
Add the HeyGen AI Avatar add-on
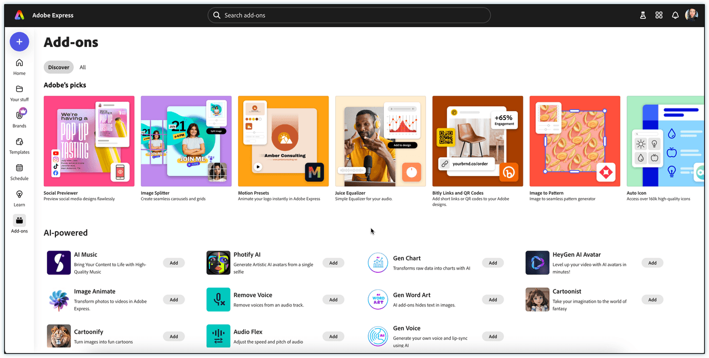652,263
